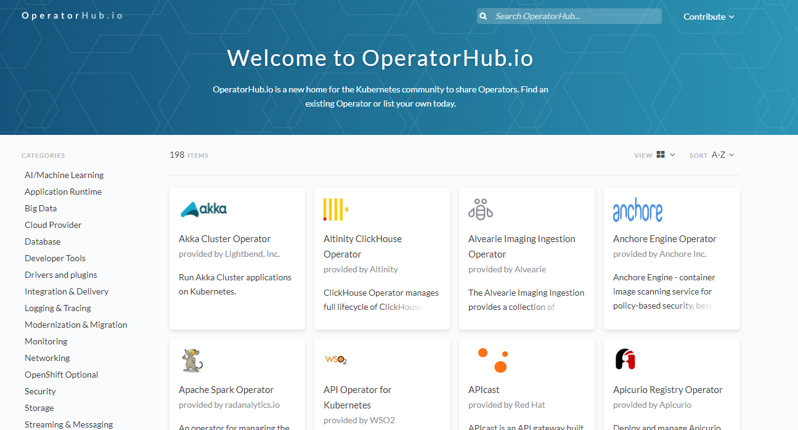Image resolution: width=798 pixels, height=430 pixels.
Task: Select OpenShift Optional category
Action: coord(62,375)
